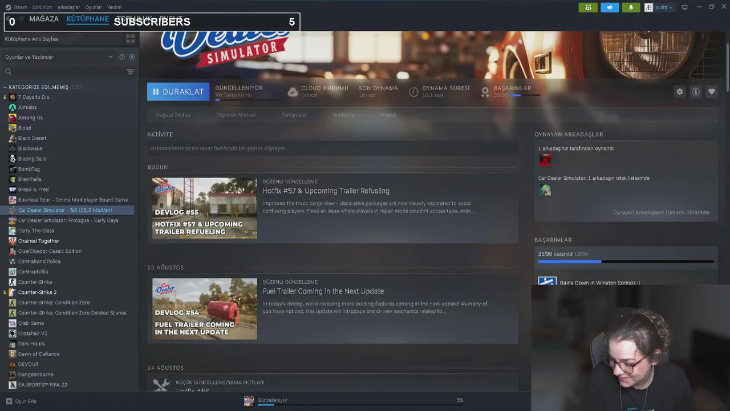Click the library search field
This screenshot has width=730, height=411.
point(63,71)
